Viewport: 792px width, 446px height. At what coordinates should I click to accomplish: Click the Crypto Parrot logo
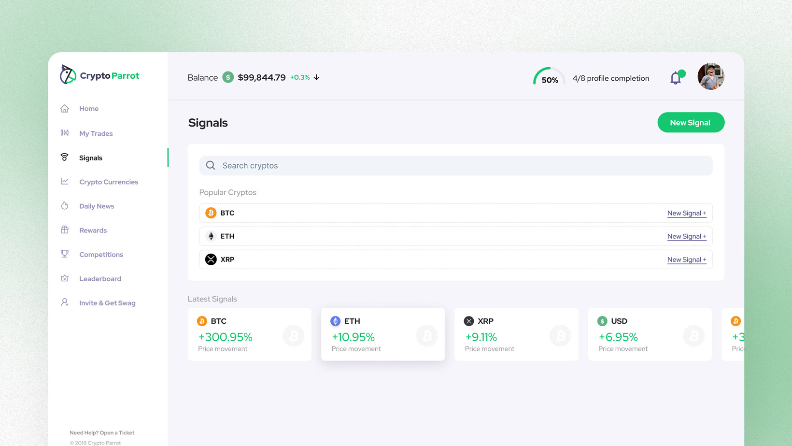tap(99, 75)
